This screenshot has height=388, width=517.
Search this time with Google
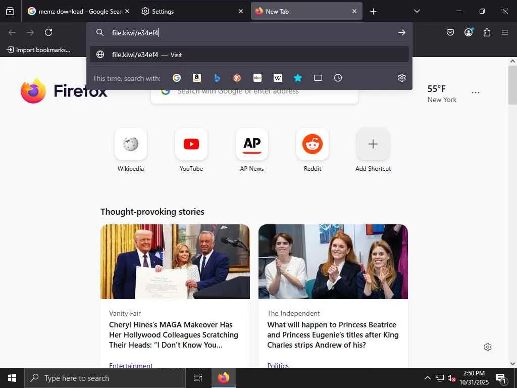[x=177, y=78]
